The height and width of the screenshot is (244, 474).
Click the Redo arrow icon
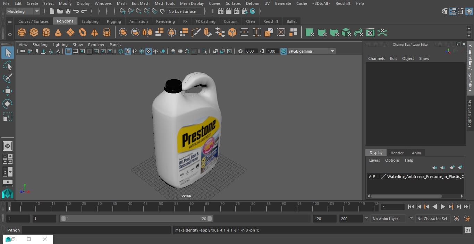(x=84, y=11)
